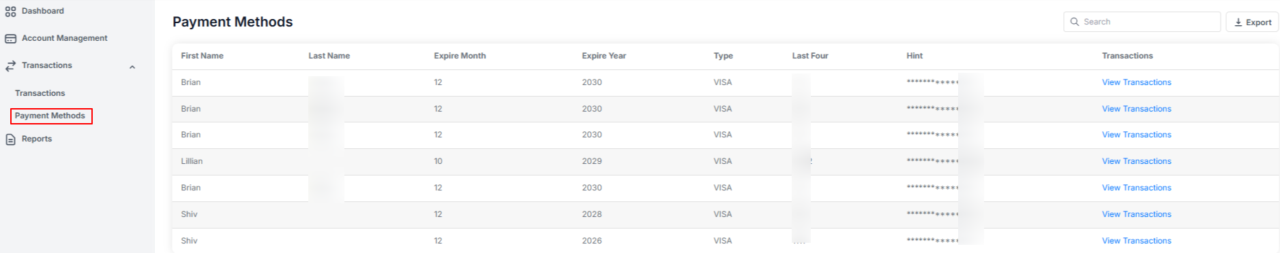Click the Expire Month column header

click(x=460, y=56)
